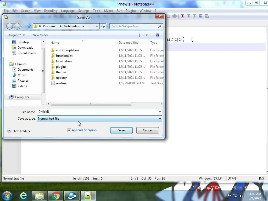Open Google Chrome from the taskbar
268x201 pixels.
tap(55, 196)
